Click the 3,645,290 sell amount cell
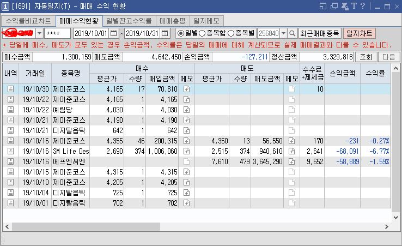 tap(267, 161)
